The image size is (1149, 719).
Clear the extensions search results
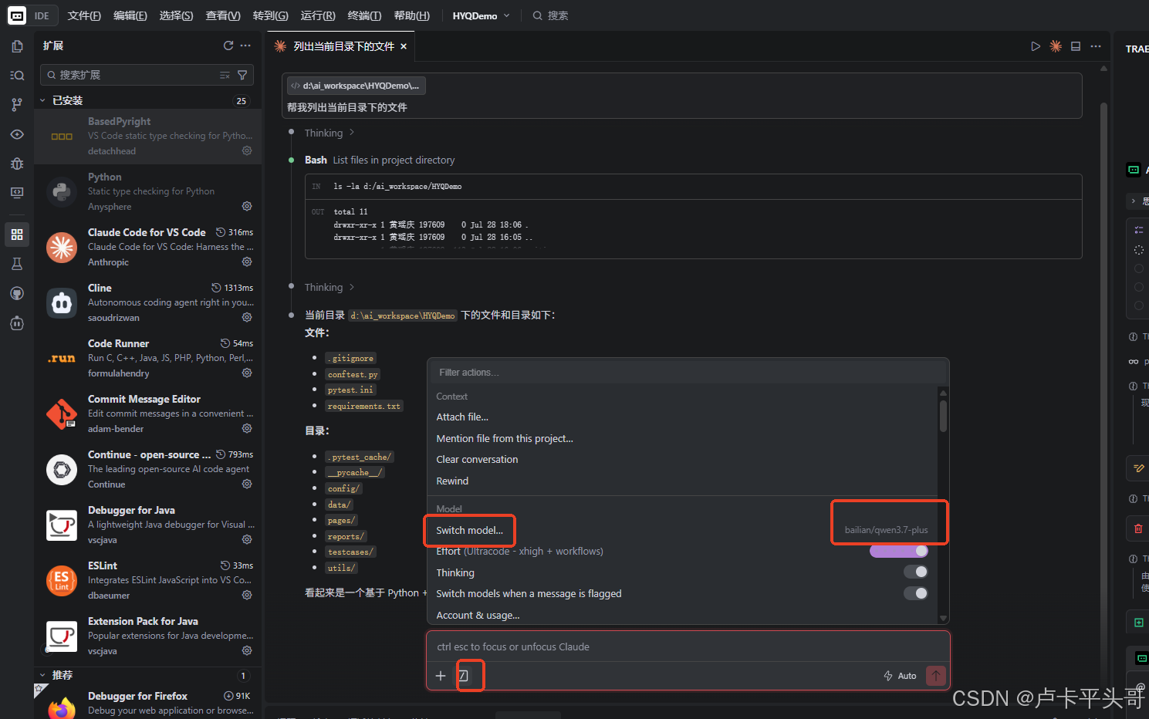[225, 75]
